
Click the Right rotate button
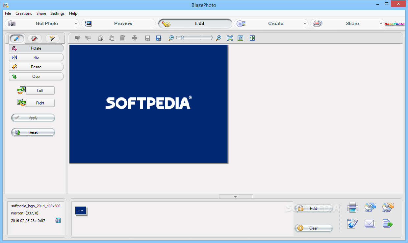coord(40,103)
